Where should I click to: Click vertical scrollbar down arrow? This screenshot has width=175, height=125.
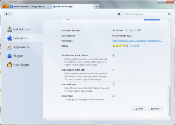169,116
